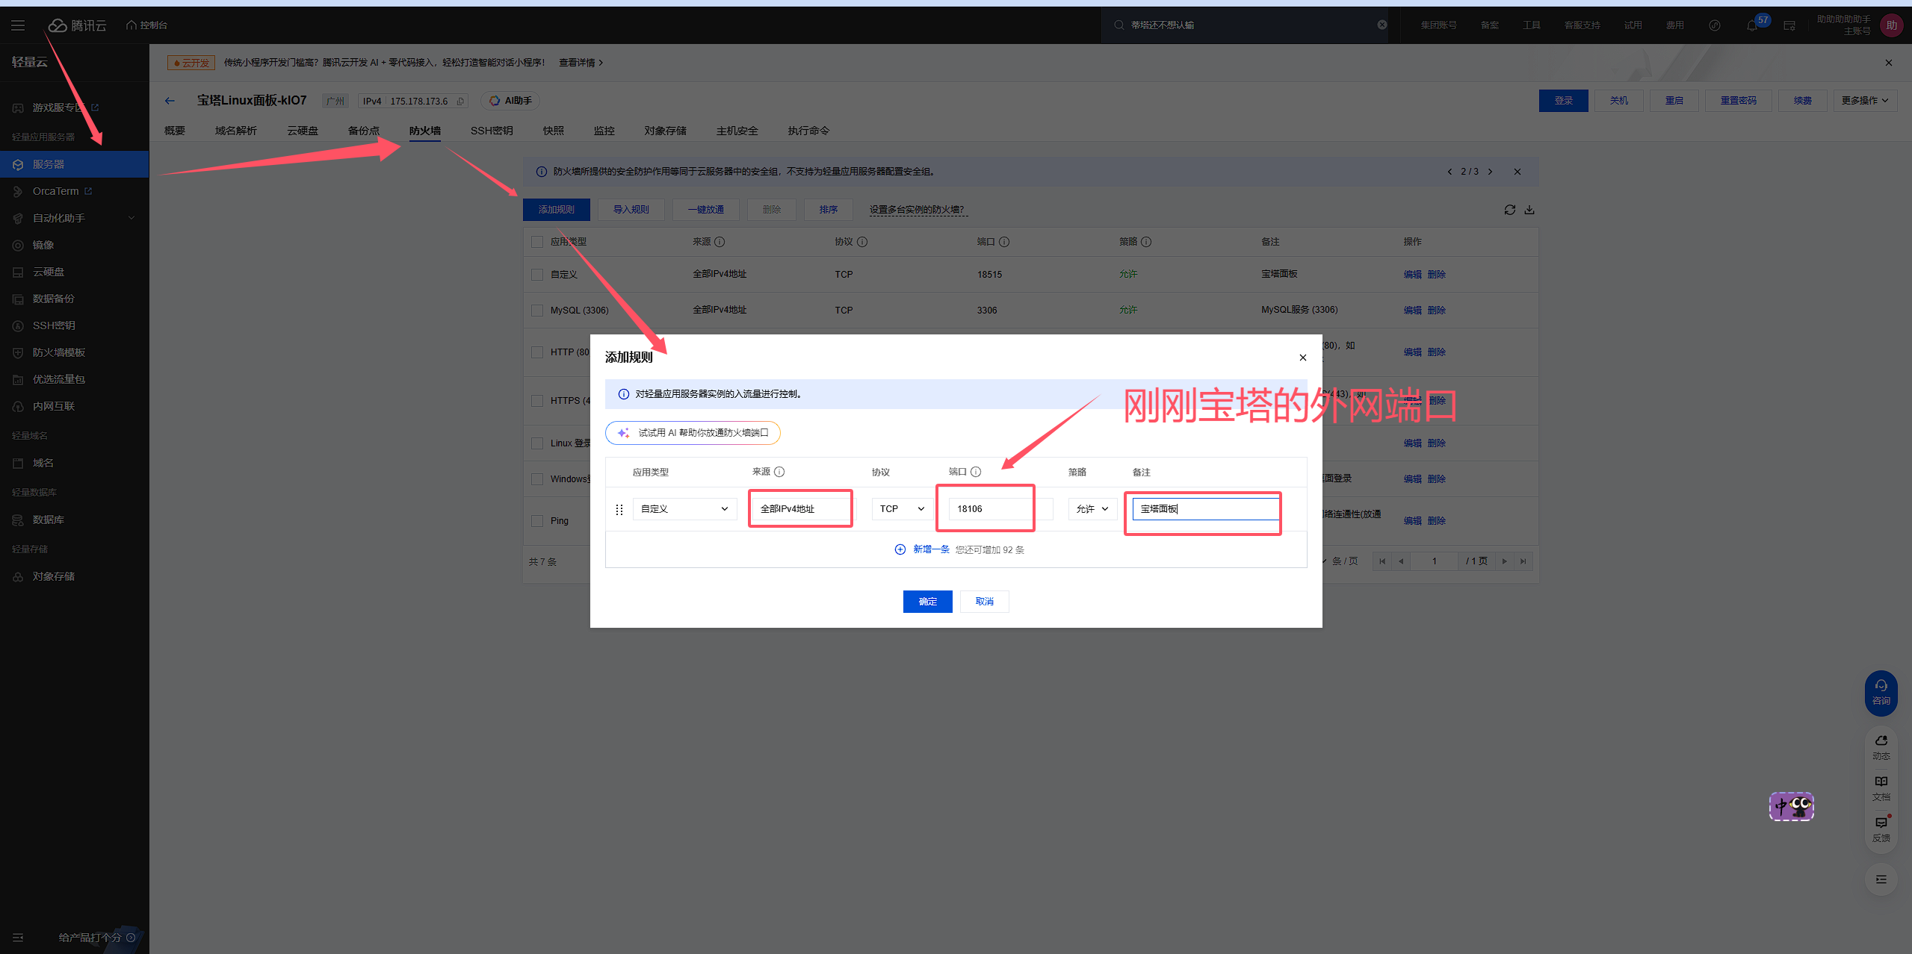The image size is (1912, 954).
Task: Check the Ping rule checkbox
Action: coord(536,521)
